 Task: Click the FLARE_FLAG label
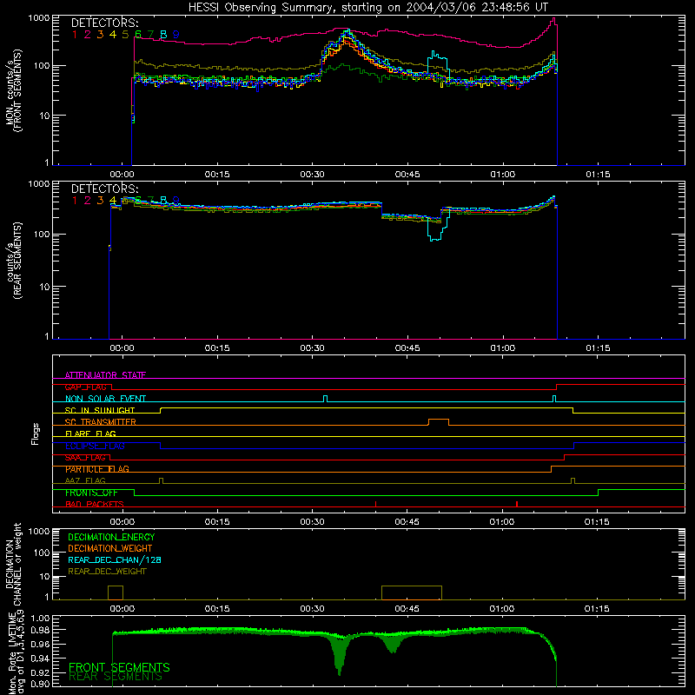coord(90,434)
